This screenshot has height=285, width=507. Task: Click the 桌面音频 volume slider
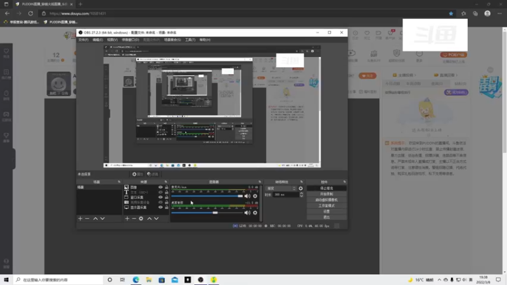207,213
